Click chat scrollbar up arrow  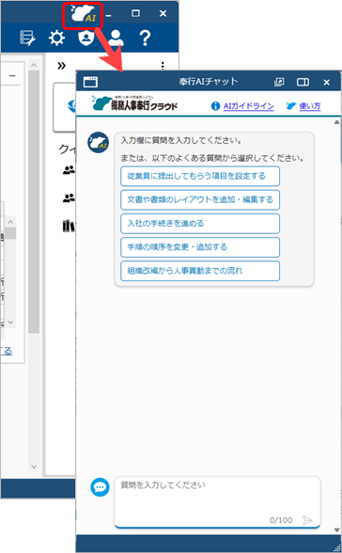[x=336, y=122]
